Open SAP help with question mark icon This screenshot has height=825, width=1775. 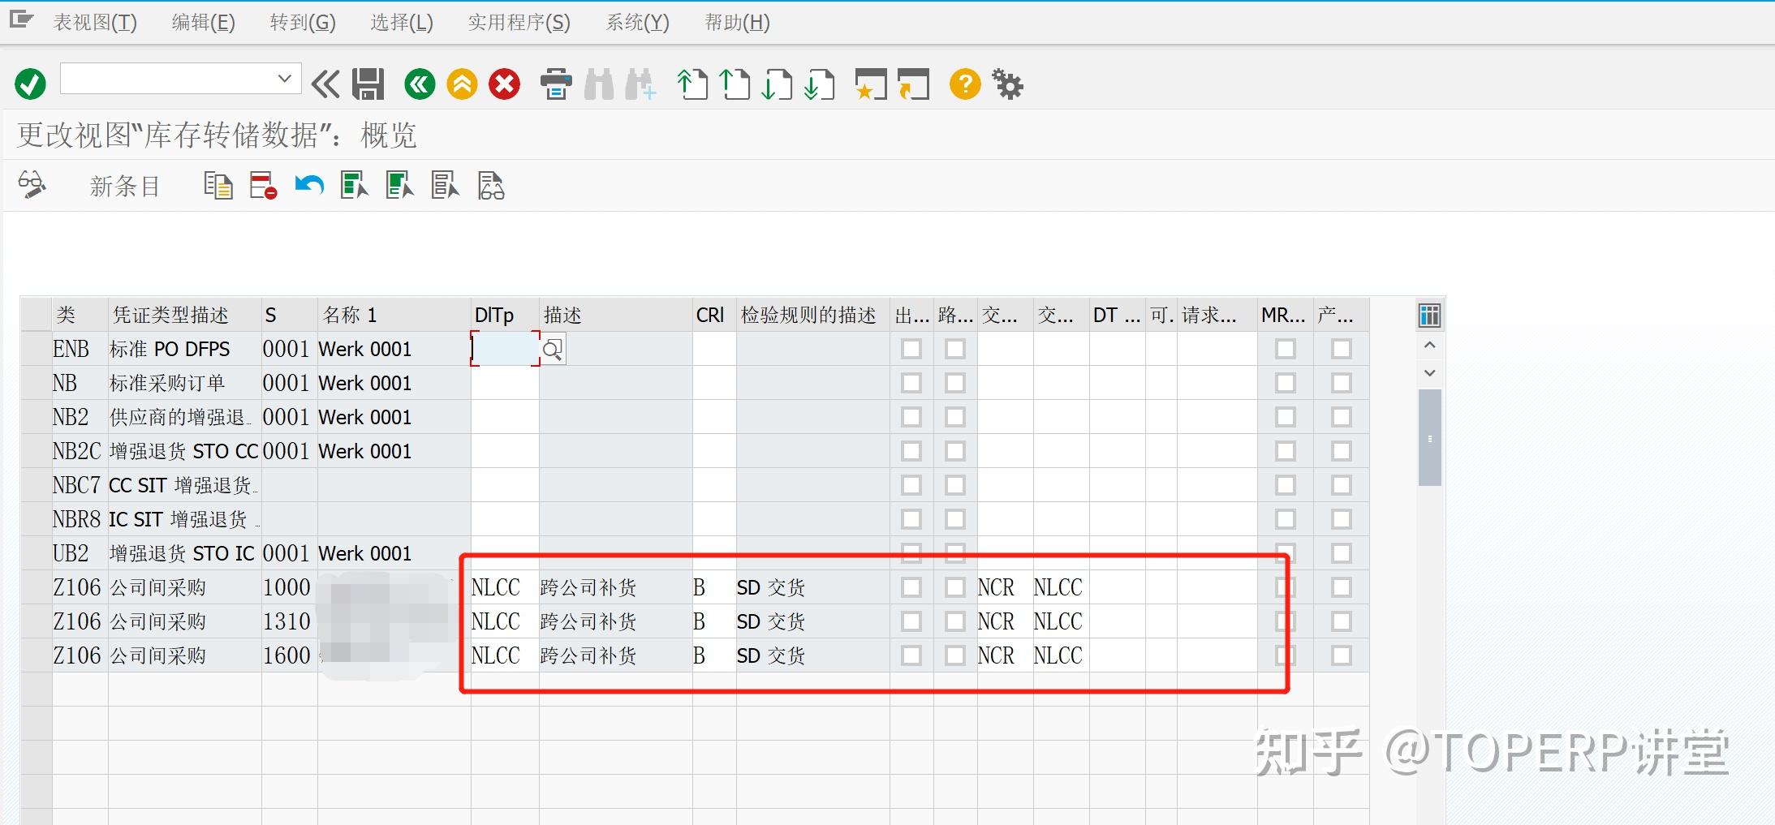tap(964, 84)
